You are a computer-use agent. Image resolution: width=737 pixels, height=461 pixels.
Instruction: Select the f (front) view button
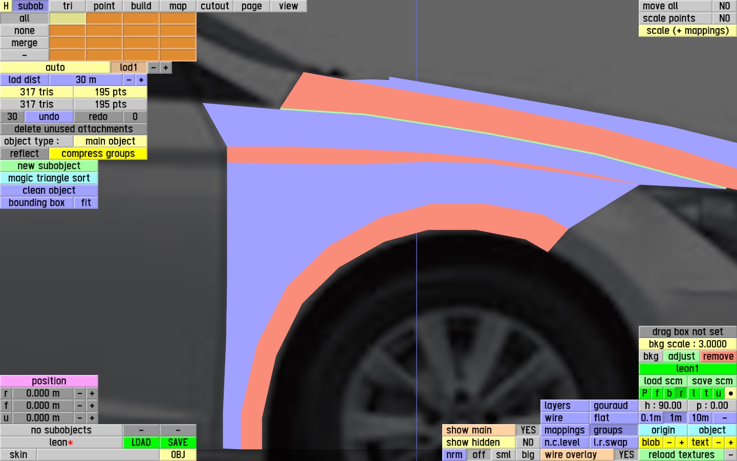coord(657,393)
